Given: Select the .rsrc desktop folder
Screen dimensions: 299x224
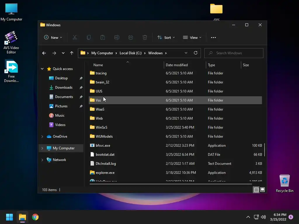Looking at the screenshot, I should [x=216, y=12].
